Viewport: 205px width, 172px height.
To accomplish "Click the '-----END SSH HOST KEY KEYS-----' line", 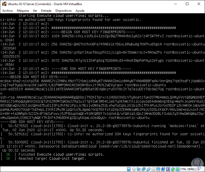I will pos(32,122).
